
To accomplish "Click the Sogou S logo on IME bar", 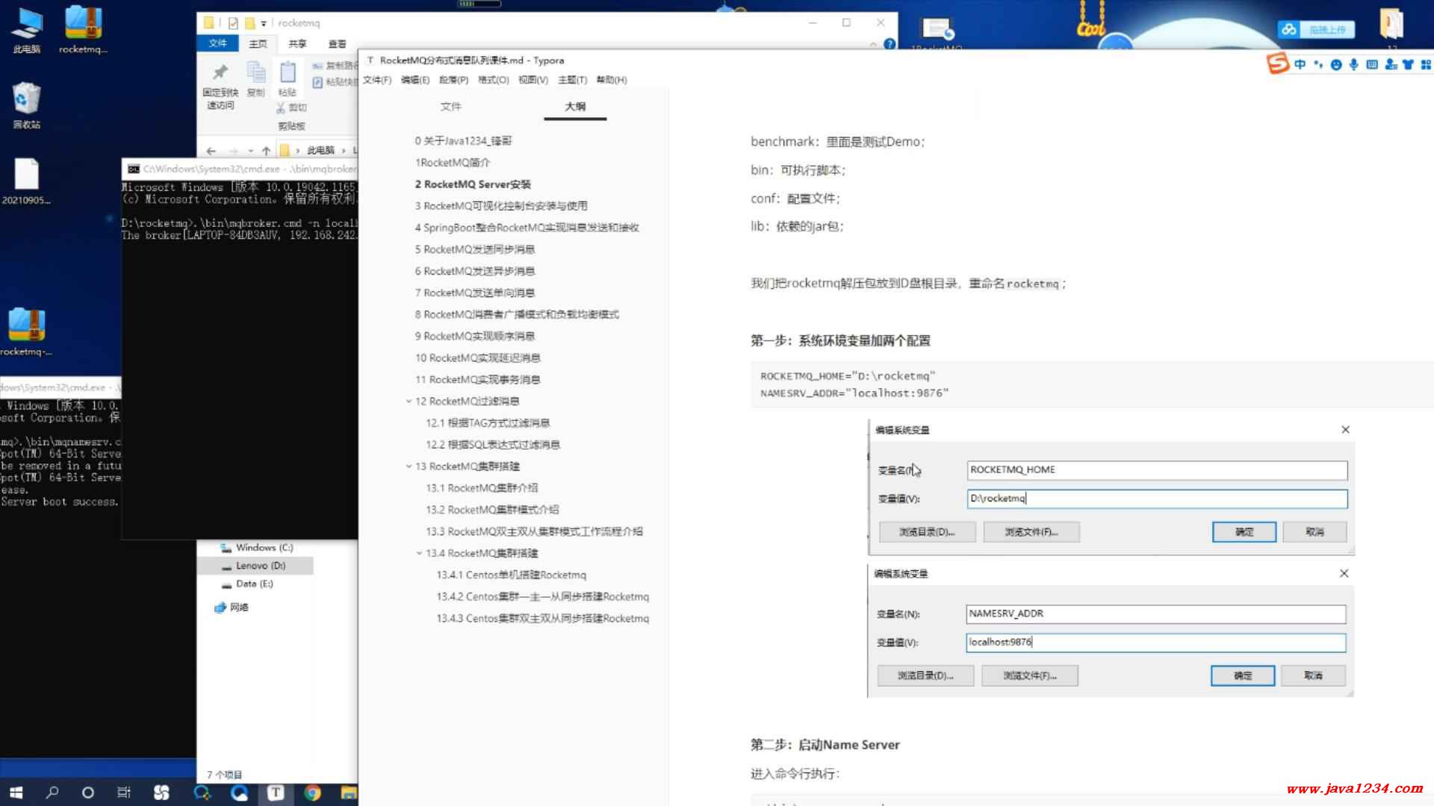I will tap(1278, 63).
